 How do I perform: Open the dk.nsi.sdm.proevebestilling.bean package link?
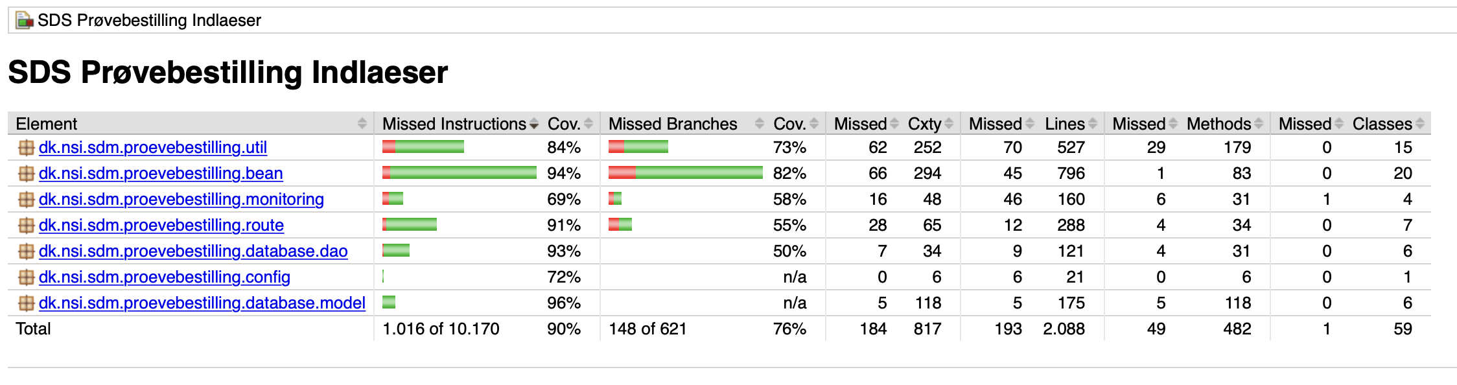161,174
